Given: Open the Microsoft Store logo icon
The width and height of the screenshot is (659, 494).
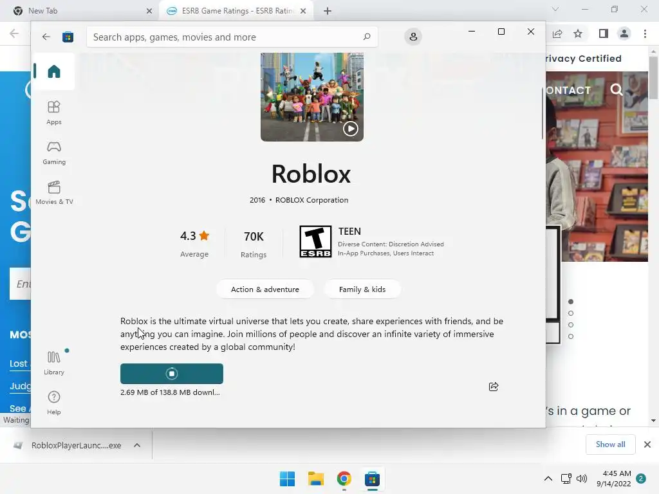Looking at the screenshot, I should pos(68,37).
